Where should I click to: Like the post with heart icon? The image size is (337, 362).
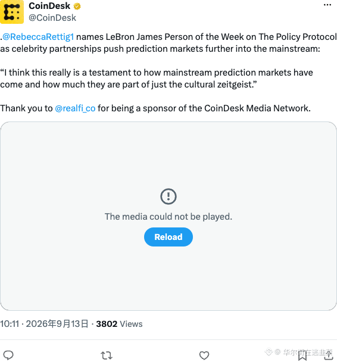tap(204, 355)
